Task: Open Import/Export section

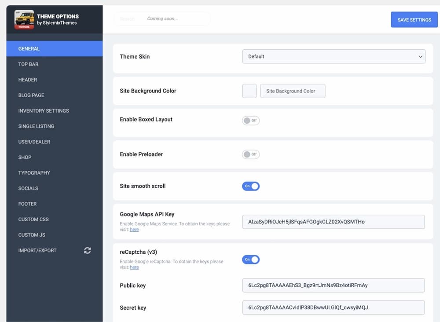Action: coord(55,250)
